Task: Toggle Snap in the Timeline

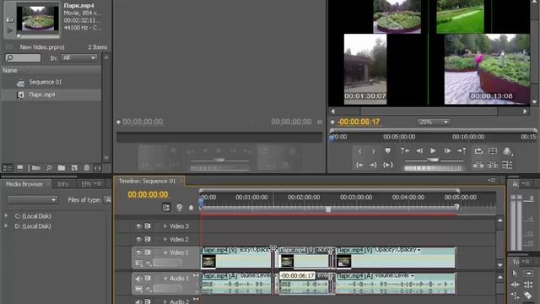Action: pyautogui.click(x=166, y=207)
